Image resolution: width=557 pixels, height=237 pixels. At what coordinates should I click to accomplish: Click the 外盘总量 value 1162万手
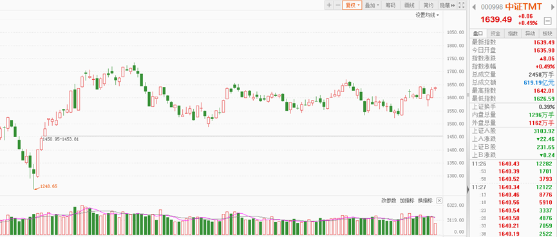pyautogui.click(x=542, y=123)
